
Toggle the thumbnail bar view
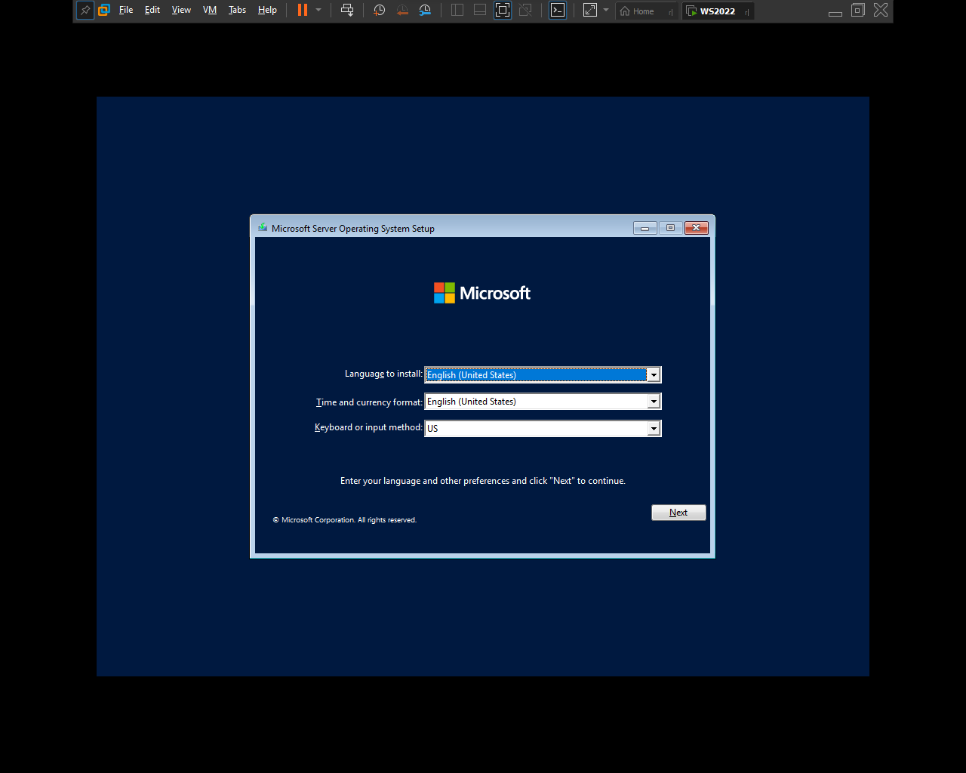click(x=480, y=11)
